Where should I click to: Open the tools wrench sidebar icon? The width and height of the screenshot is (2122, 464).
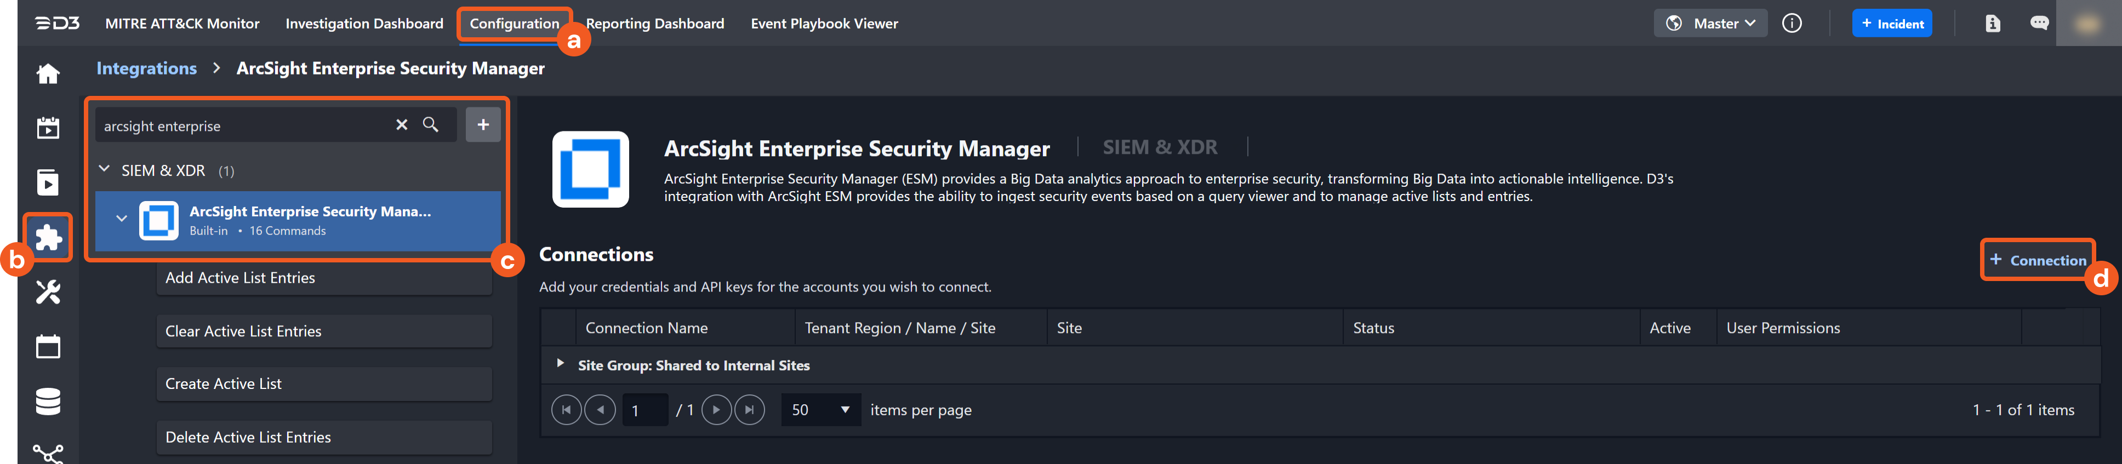pos(48,292)
